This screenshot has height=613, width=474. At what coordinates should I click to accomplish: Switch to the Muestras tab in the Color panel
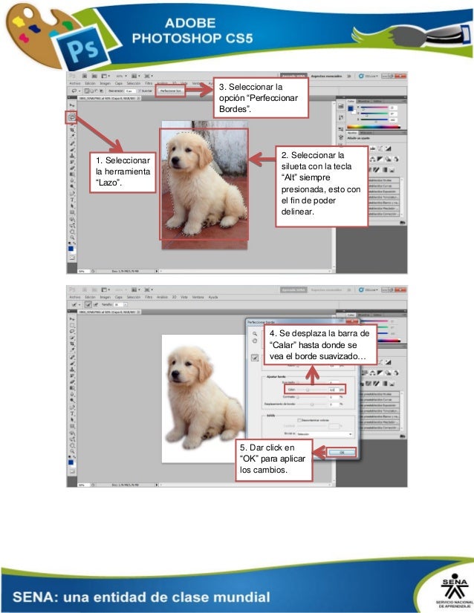pos(363,101)
